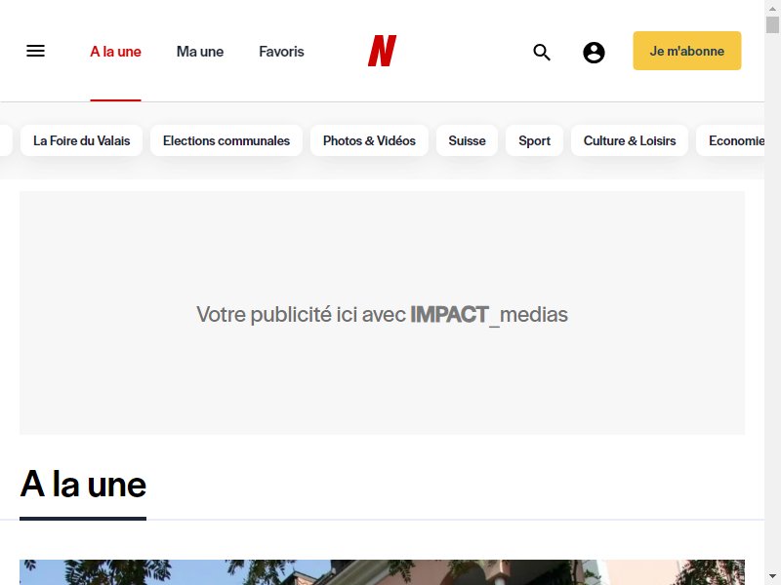Open La Foire du Valais section
This screenshot has width=781, height=585.
[x=81, y=140]
